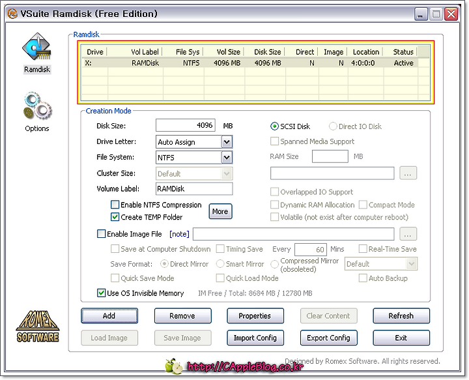
Task: Exit the application via Exit button
Action: pyautogui.click(x=401, y=338)
